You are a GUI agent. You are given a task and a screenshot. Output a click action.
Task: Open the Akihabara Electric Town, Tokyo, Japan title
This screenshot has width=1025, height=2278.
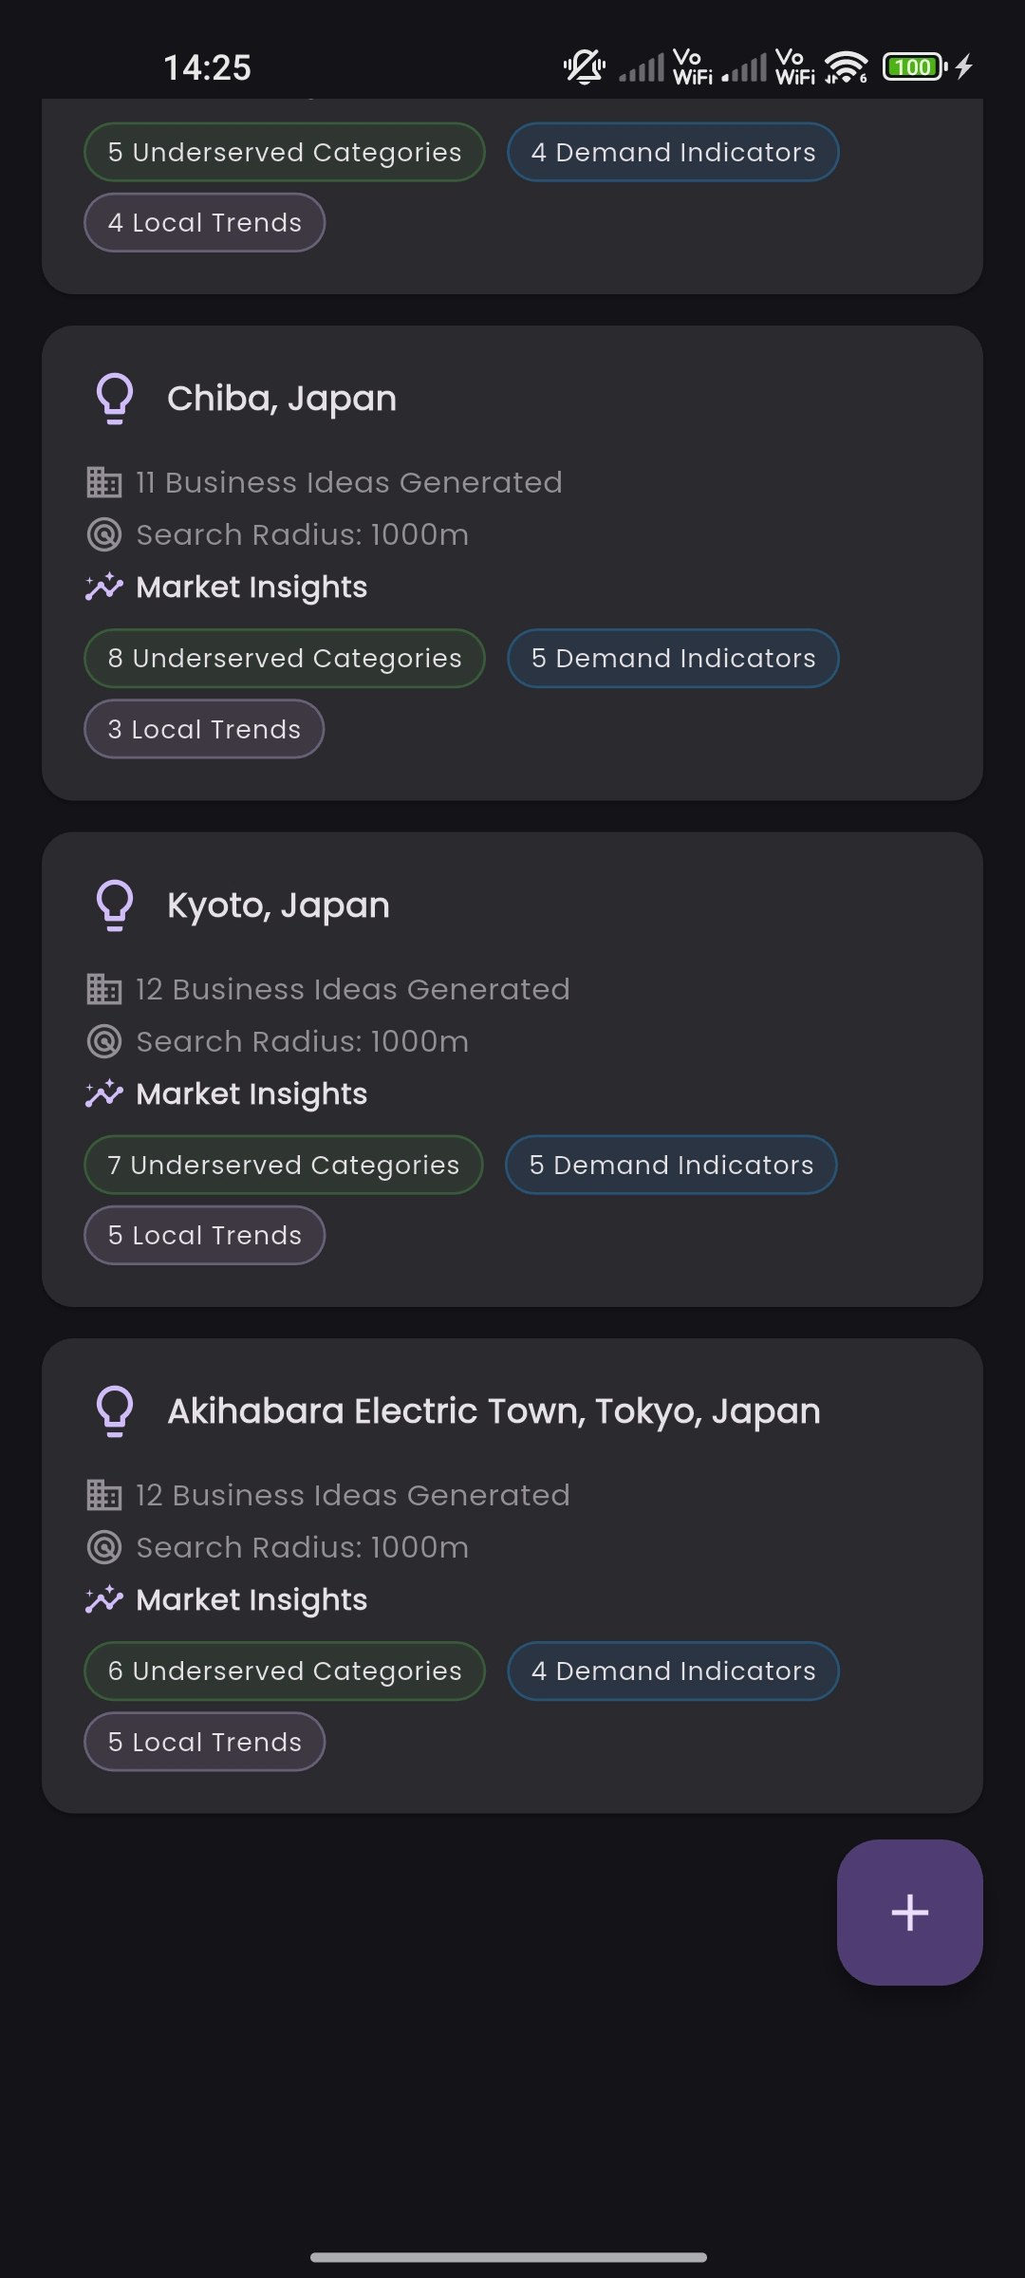494,1411
